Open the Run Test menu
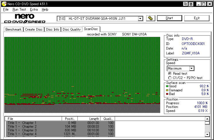 [x=19, y=9]
